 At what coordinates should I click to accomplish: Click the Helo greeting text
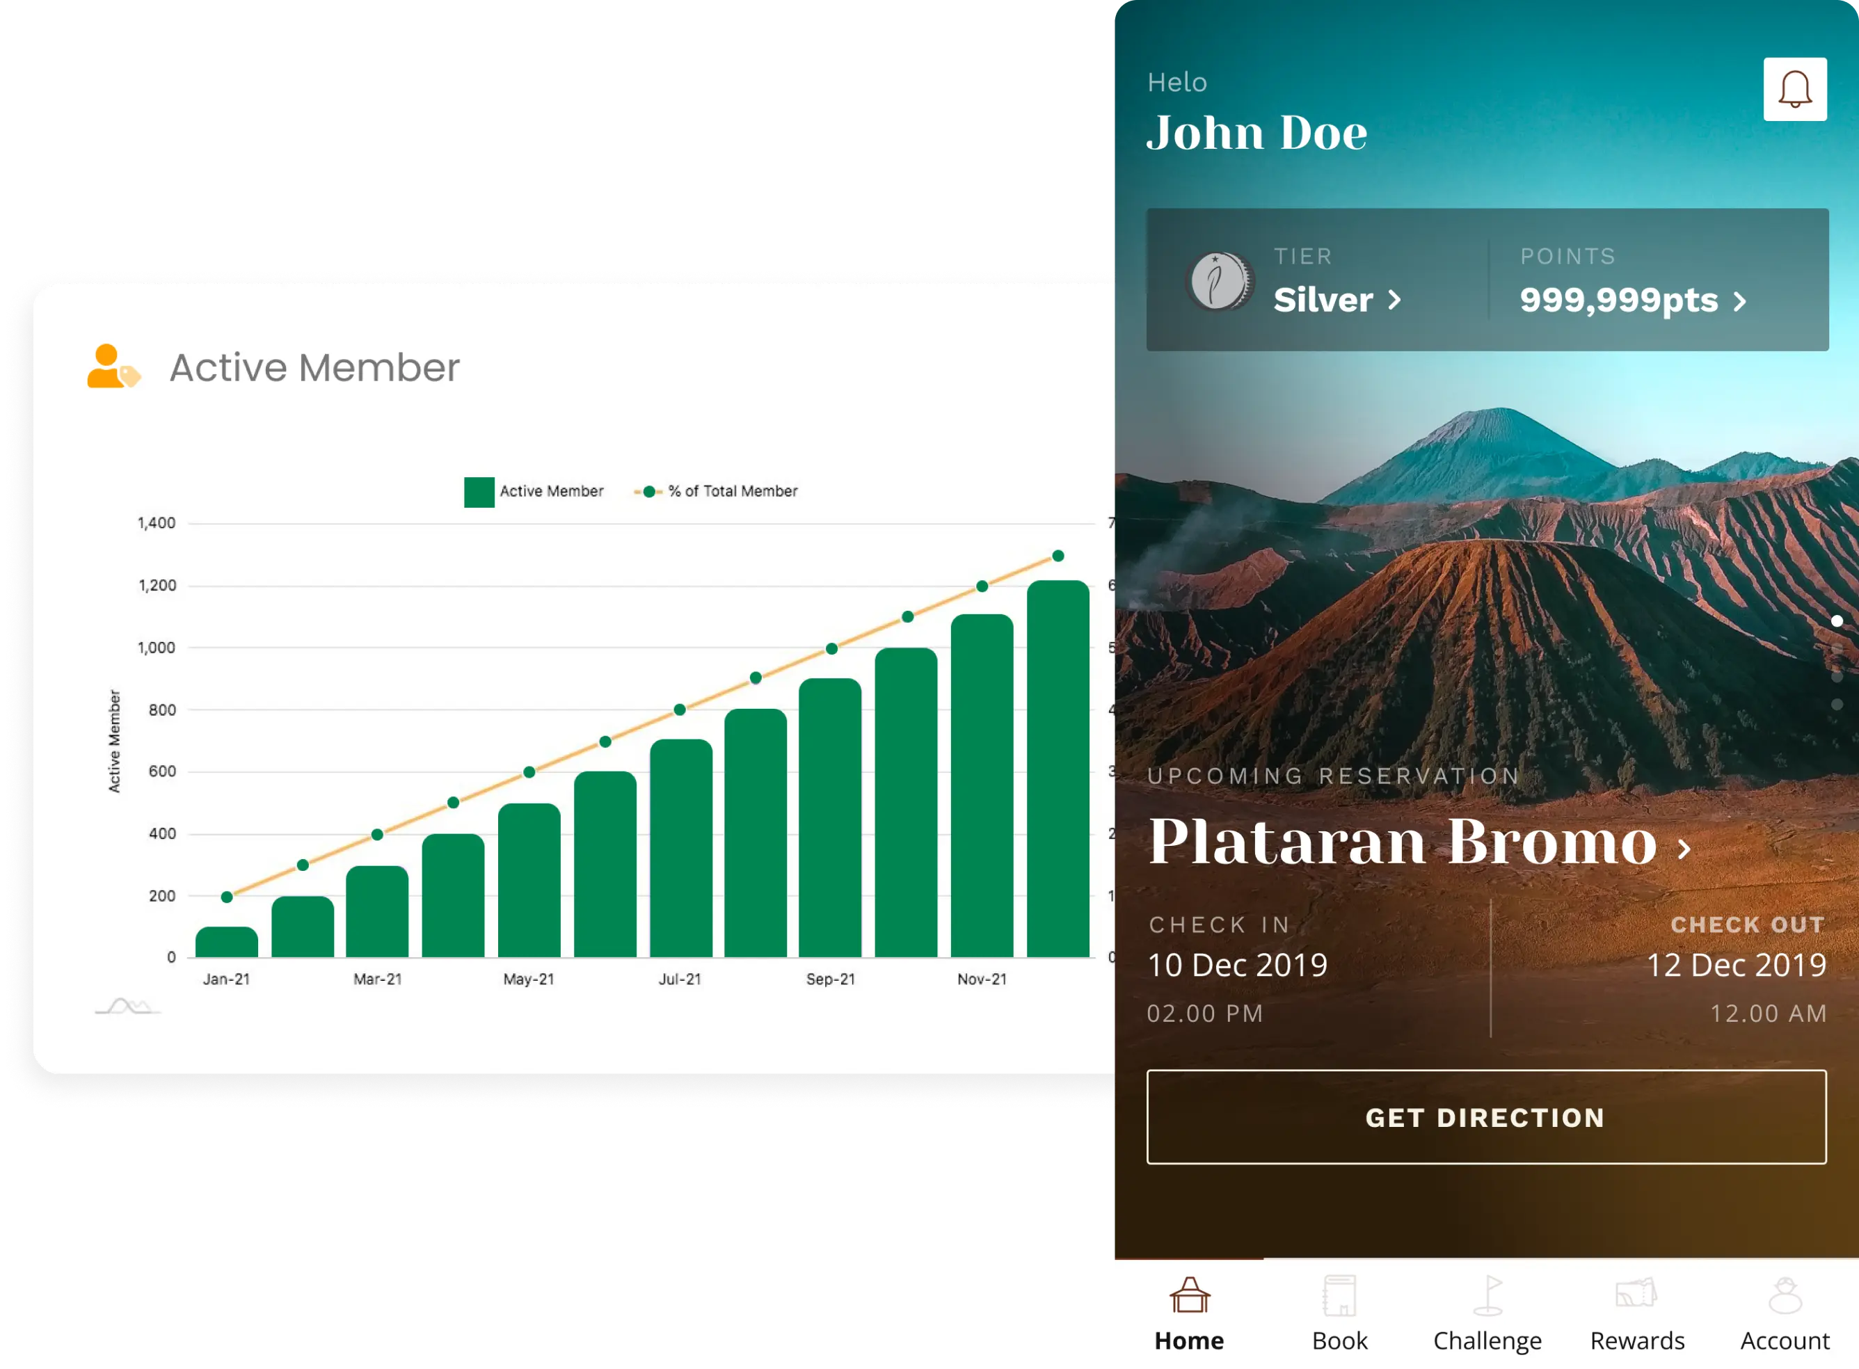pos(1177,82)
